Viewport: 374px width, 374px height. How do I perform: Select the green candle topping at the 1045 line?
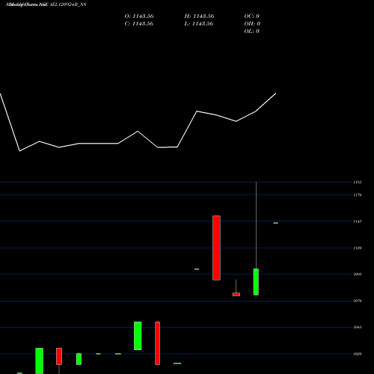pos(138,336)
